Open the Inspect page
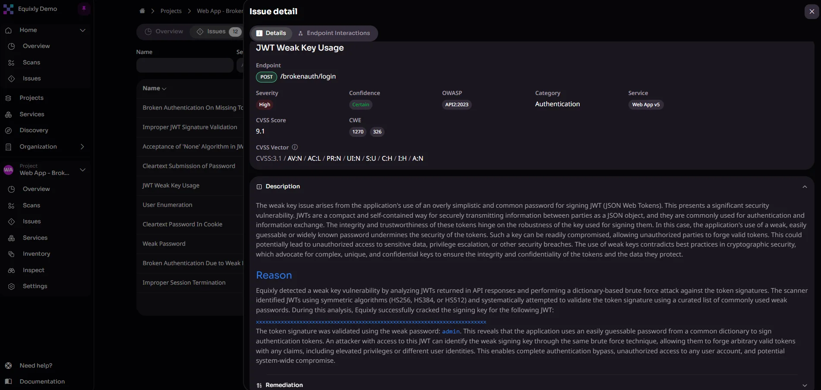Viewport: 821px width, 390px height. (34, 270)
